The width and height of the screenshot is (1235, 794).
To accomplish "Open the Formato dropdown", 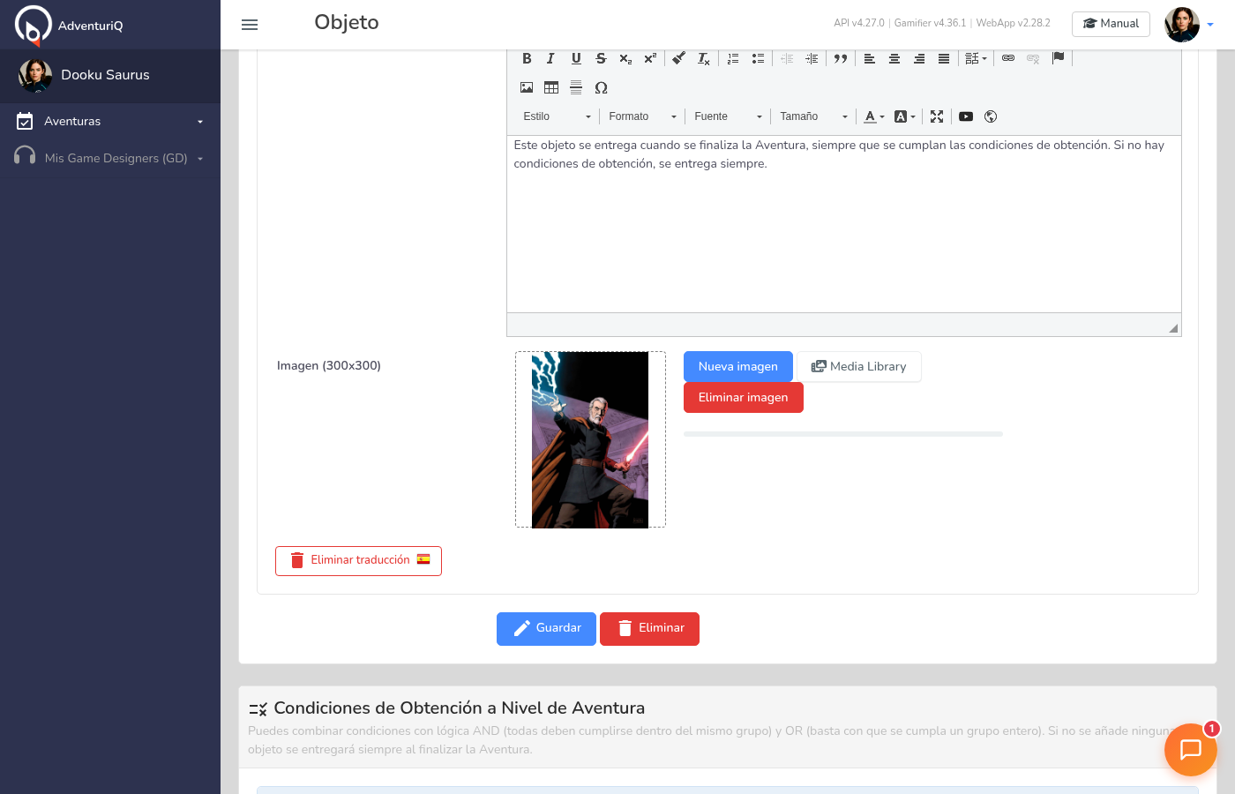I will tap(642, 116).
